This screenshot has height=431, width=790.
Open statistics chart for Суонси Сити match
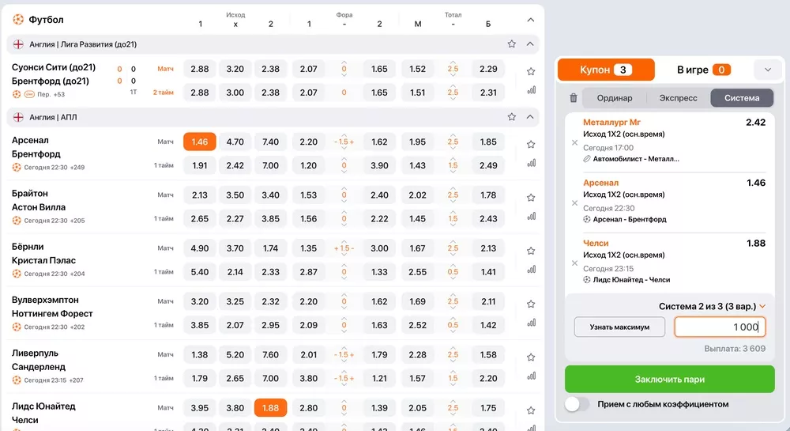pos(531,90)
